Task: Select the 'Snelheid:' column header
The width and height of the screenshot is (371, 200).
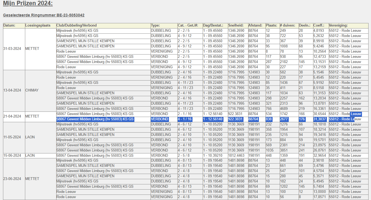Action: tap(236, 25)
